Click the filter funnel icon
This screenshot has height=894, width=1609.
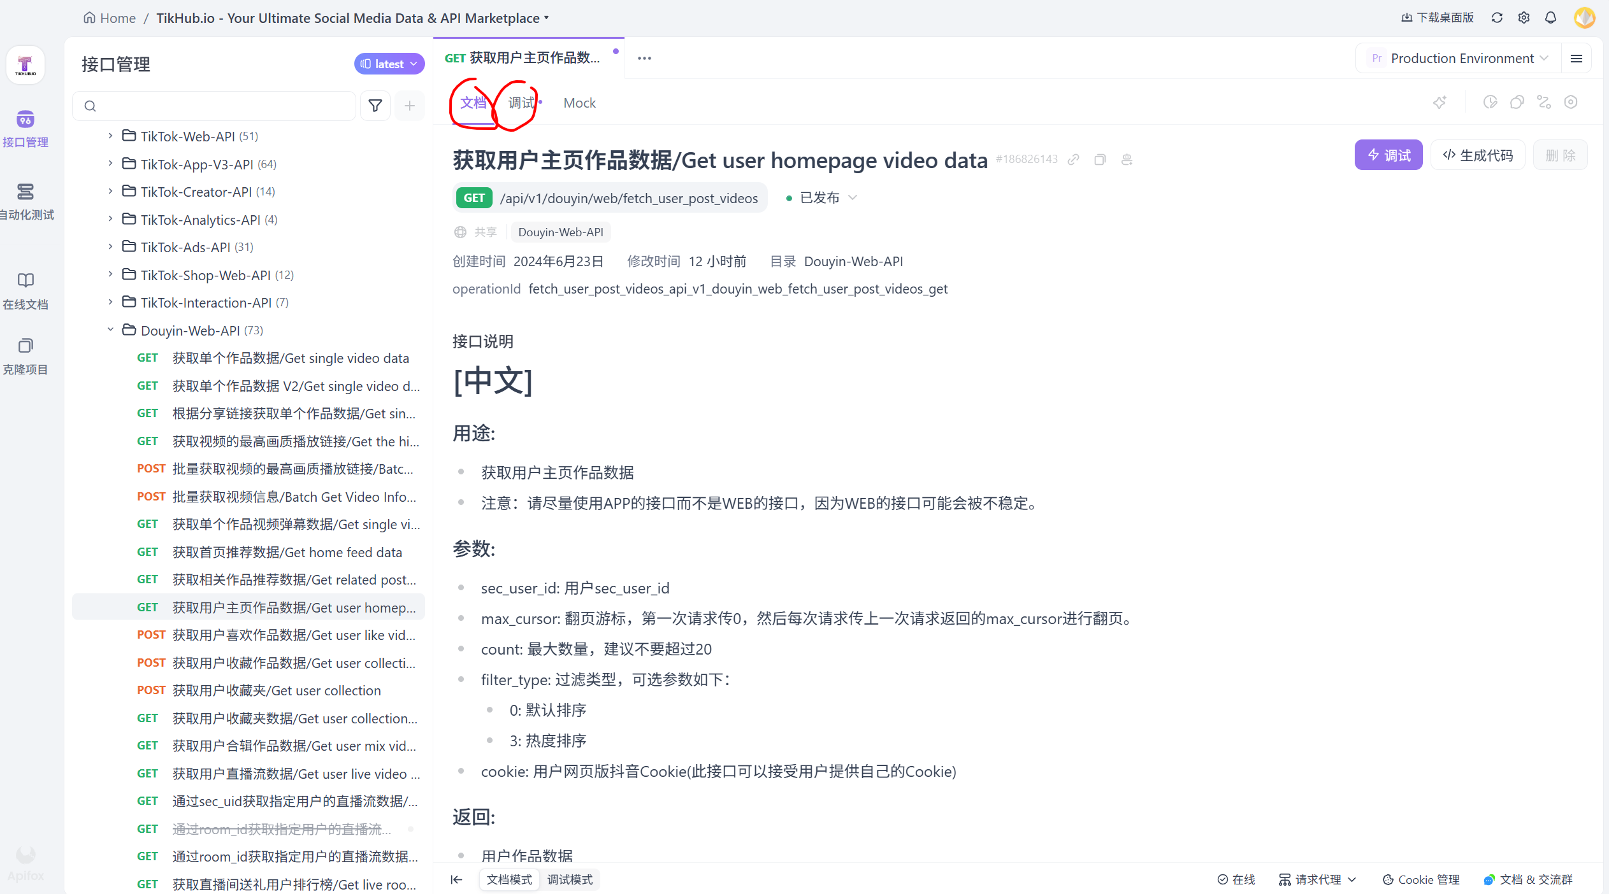click(375, 106)
